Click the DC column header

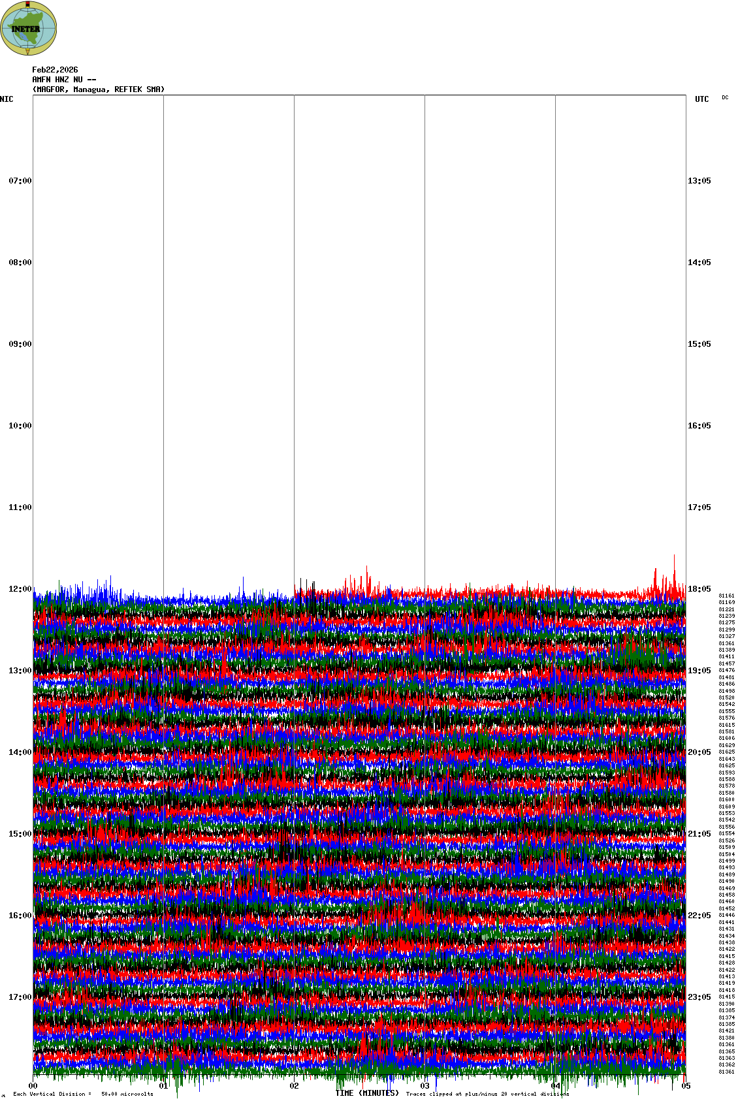pos(725,97)
